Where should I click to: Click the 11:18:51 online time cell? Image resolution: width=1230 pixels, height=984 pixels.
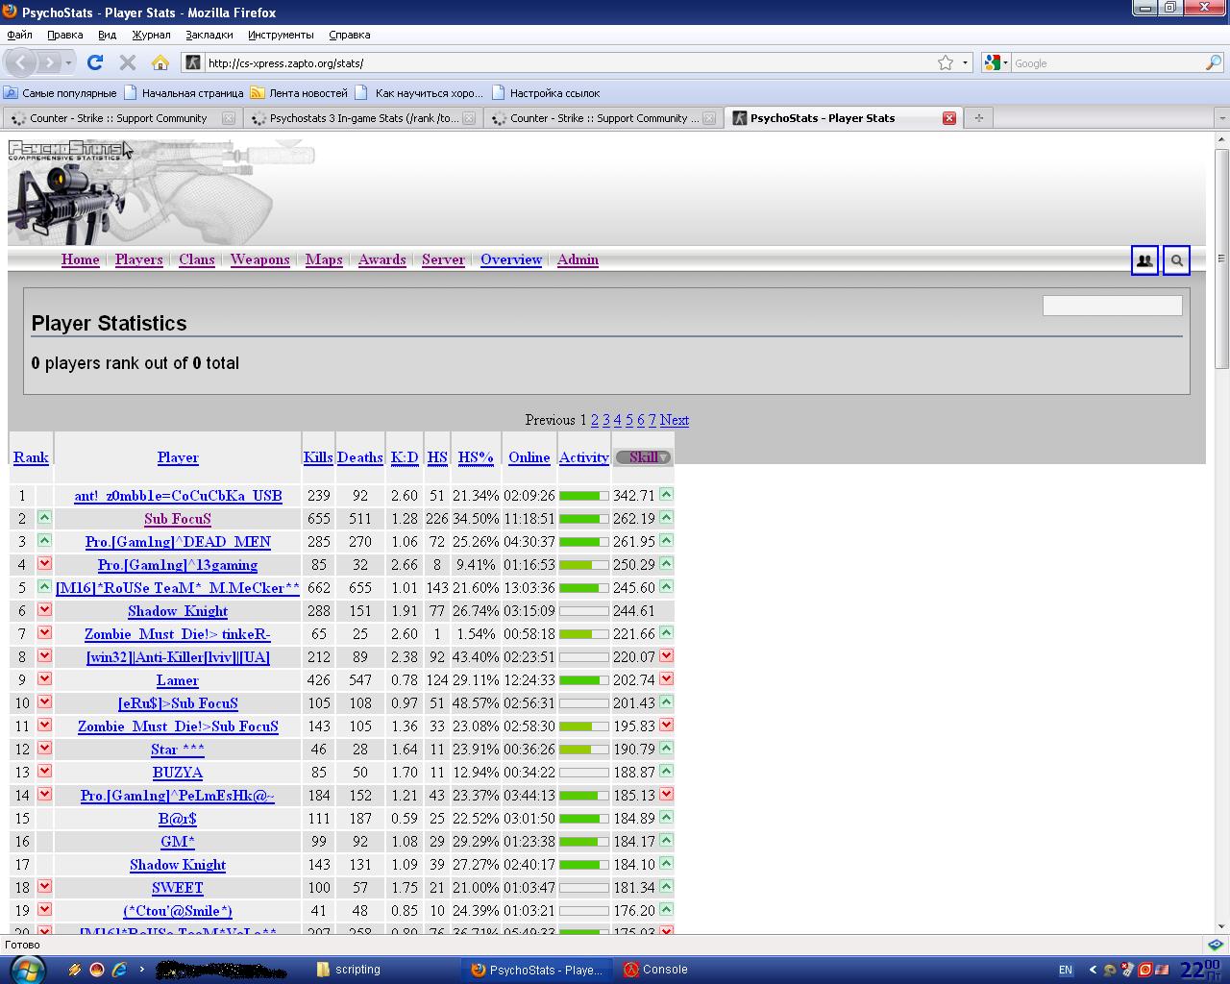point(529,519)
